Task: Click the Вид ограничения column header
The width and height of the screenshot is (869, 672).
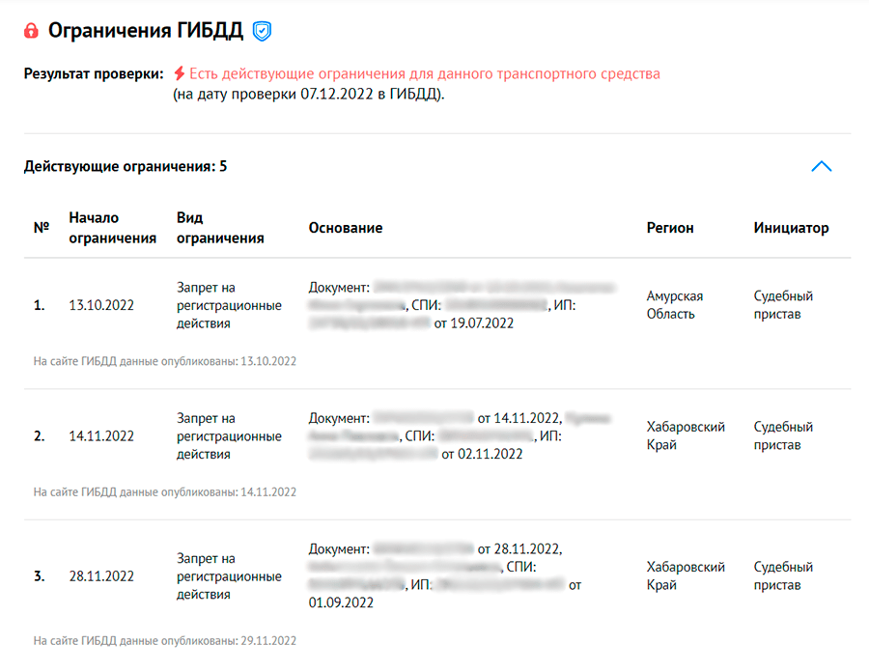Action: pyautogui.click(x=220, y=228)
